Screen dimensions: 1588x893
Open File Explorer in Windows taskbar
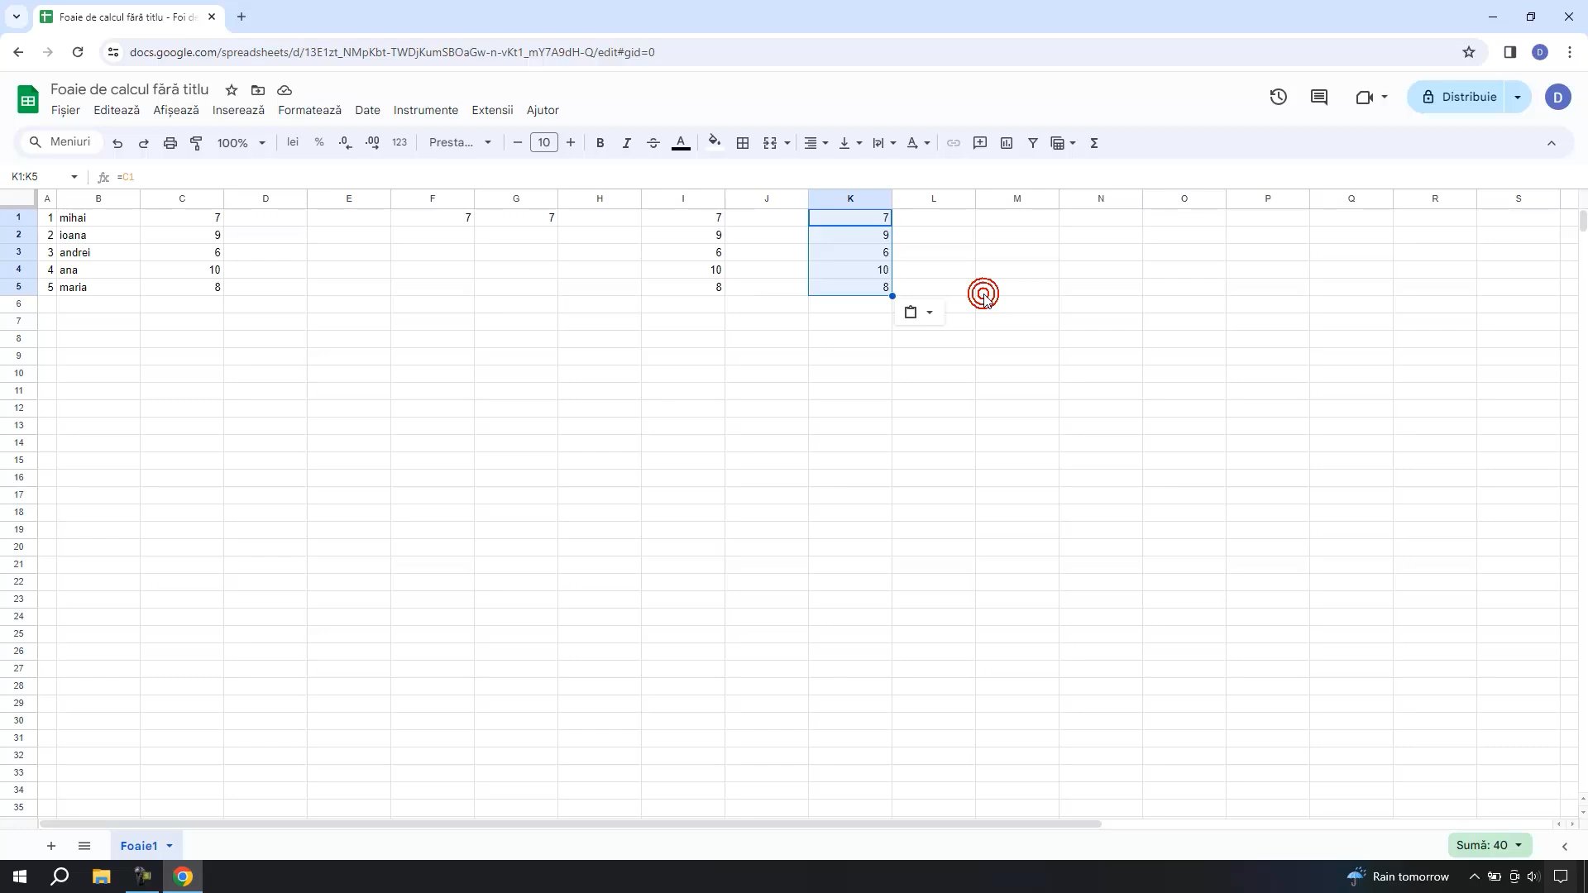tap(101, 876)
